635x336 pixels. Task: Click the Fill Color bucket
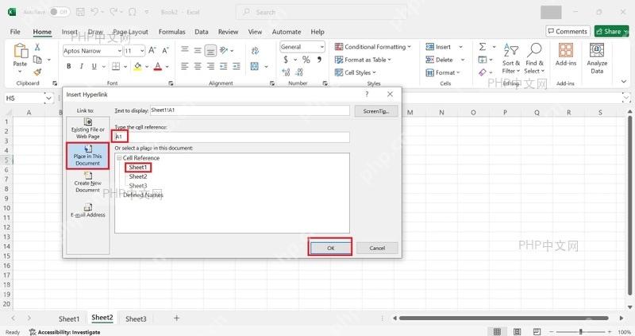(137, 66)
